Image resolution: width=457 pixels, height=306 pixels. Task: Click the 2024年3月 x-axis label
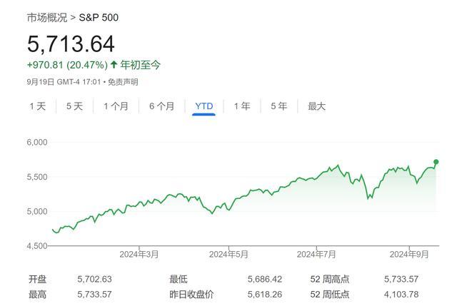(x=139, y=254)
